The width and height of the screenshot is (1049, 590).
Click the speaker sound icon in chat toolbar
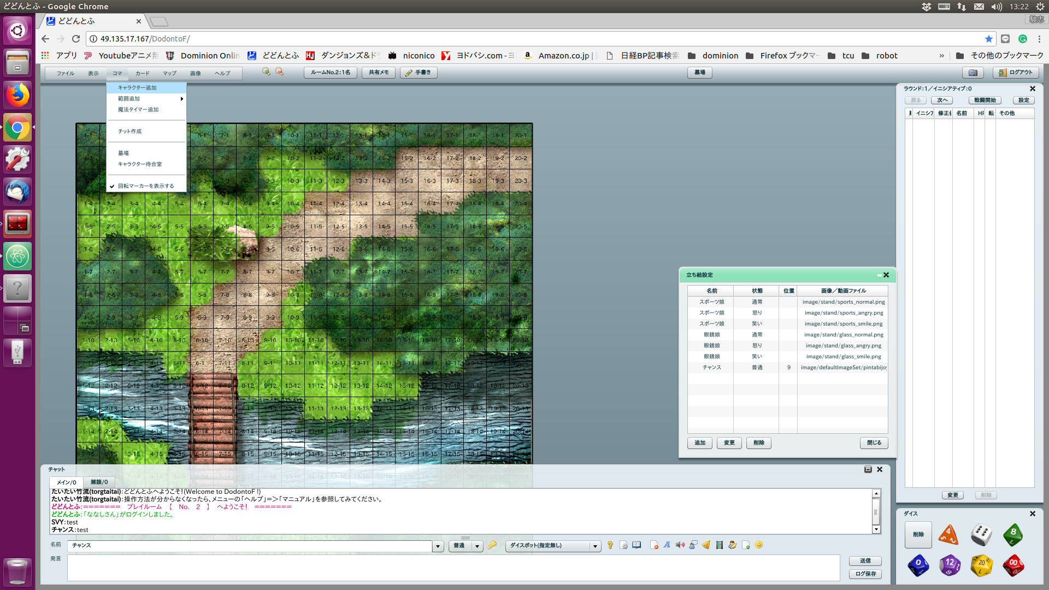tap(680, 545)
